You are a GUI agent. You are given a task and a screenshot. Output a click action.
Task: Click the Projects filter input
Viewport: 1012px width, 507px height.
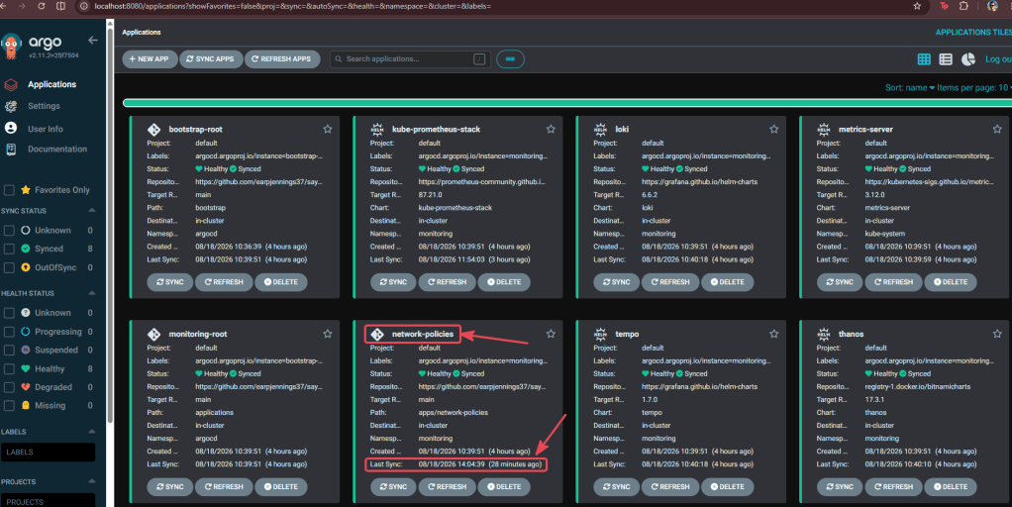[48, 500]
